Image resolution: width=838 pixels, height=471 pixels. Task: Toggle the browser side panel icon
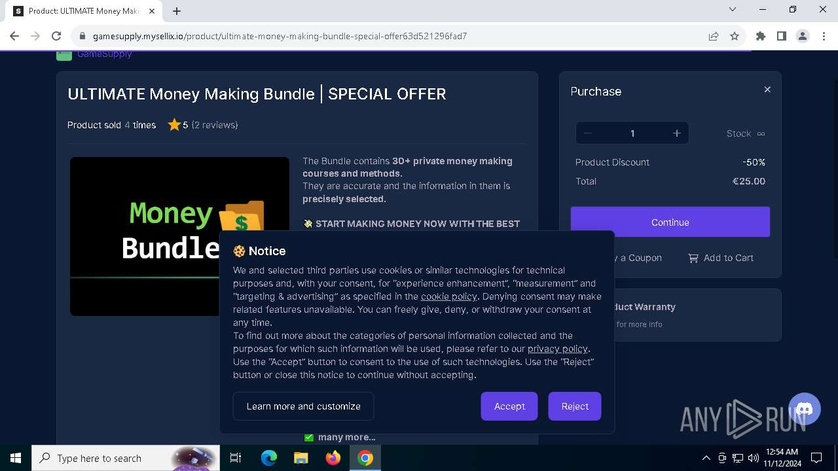pyautogui.click(x=782, y=36)
